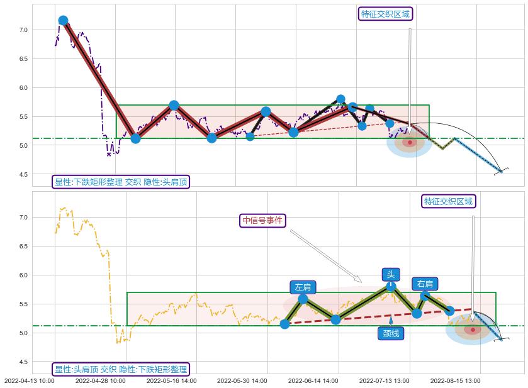Click the red target dot in bottom chart
This screenshot has width=528, height=388.
473,330
